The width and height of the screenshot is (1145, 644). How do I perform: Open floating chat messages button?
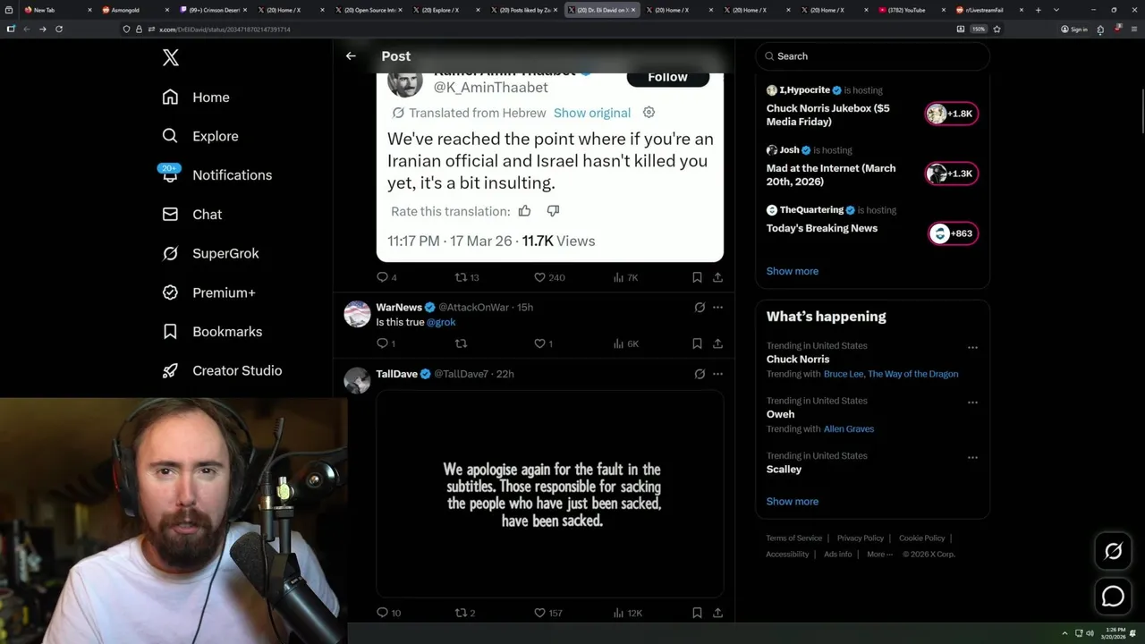(x=1113, y=597)
